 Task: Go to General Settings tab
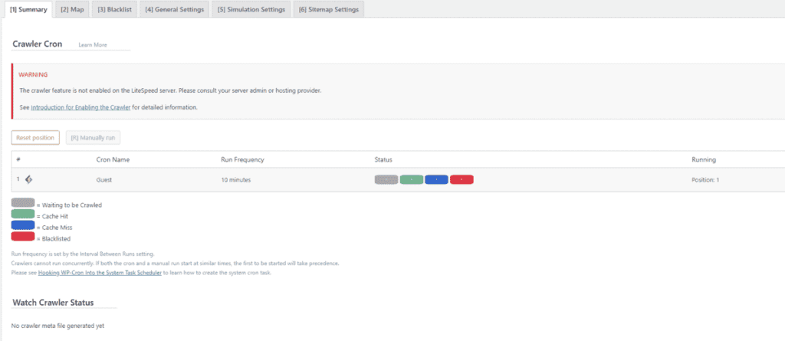pyautogui.click(x=174, y=9)
